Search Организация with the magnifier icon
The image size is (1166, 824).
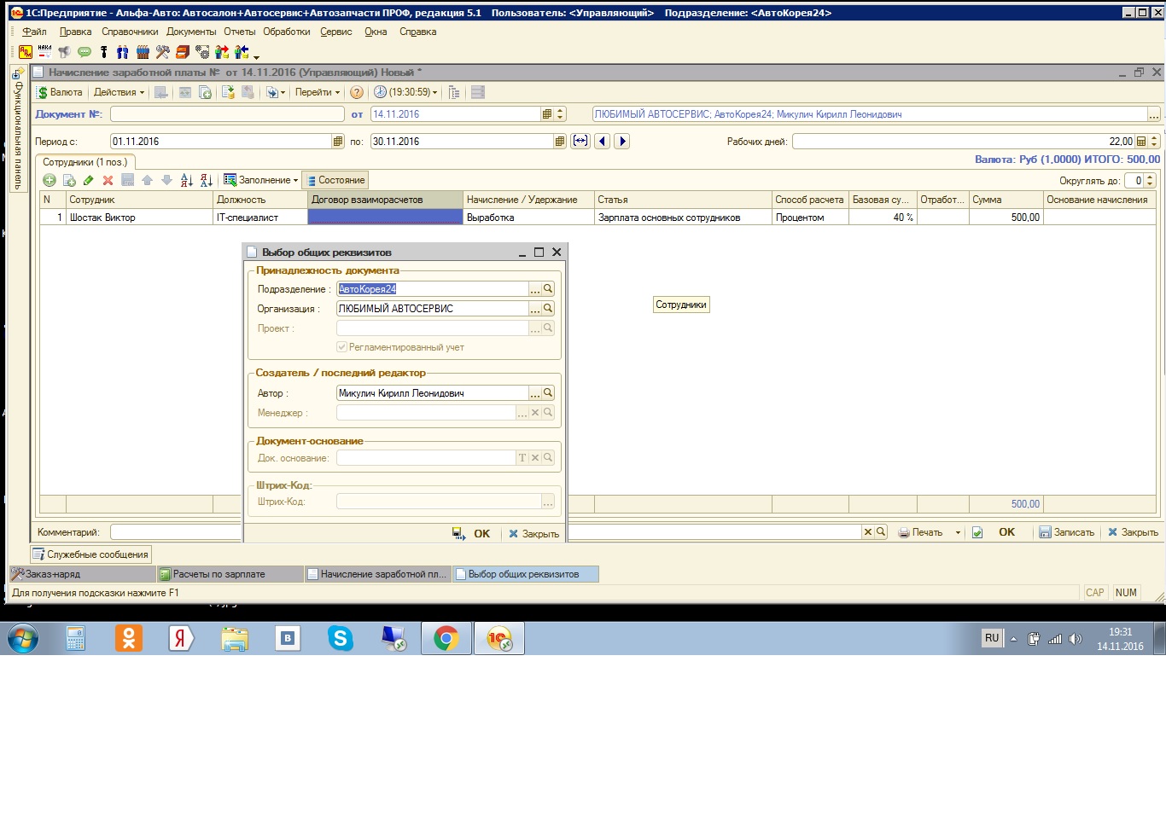click(548, 309)
